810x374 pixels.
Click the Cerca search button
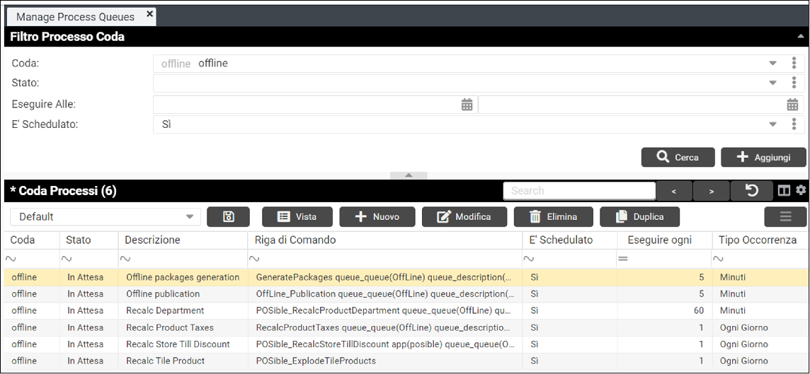(x=677, y=158)
